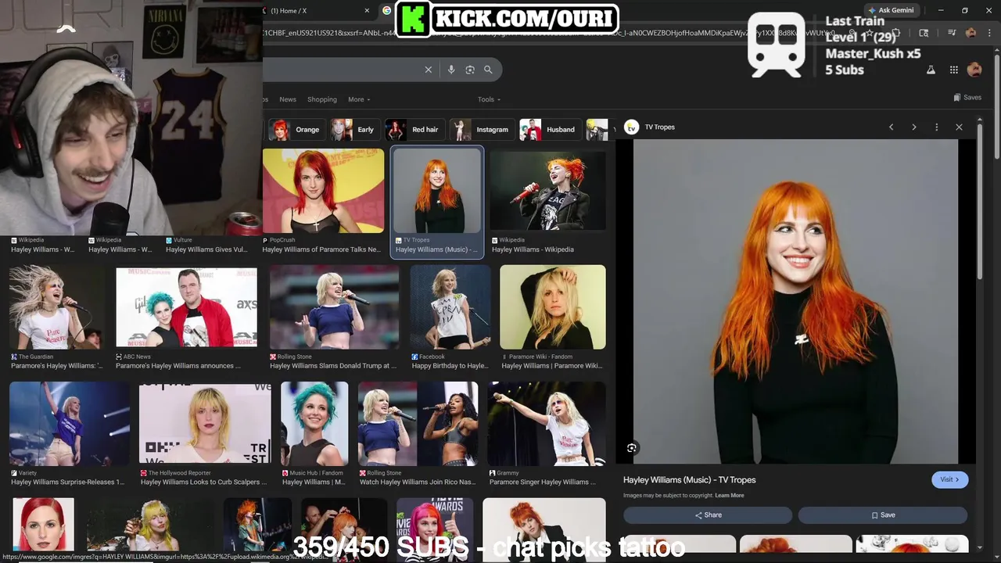
Task: Open Facebook Happy Birthday thumbnail
Action: [x=450, y=307]
